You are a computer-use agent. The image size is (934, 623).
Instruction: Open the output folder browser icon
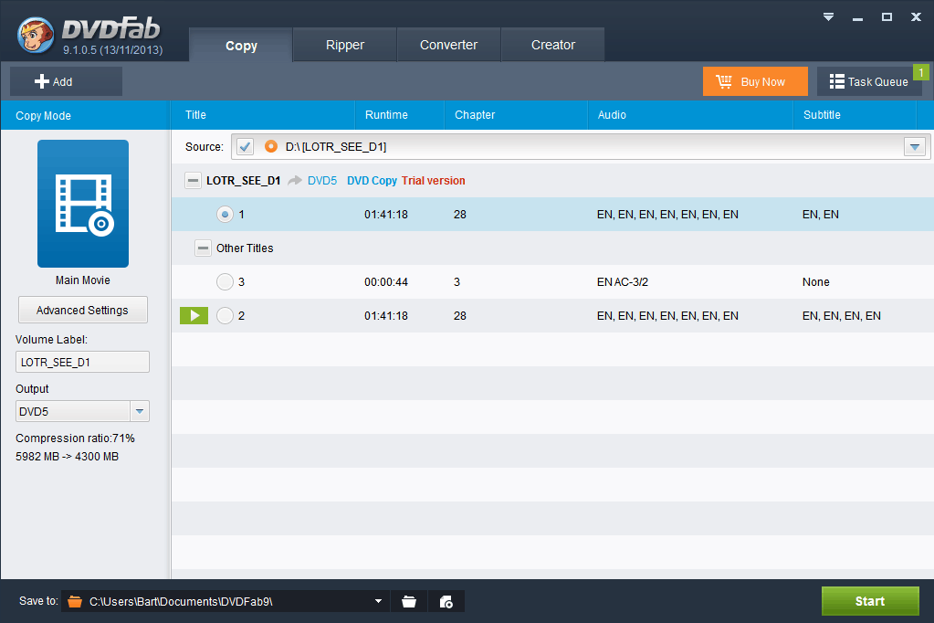pos(408,601)
